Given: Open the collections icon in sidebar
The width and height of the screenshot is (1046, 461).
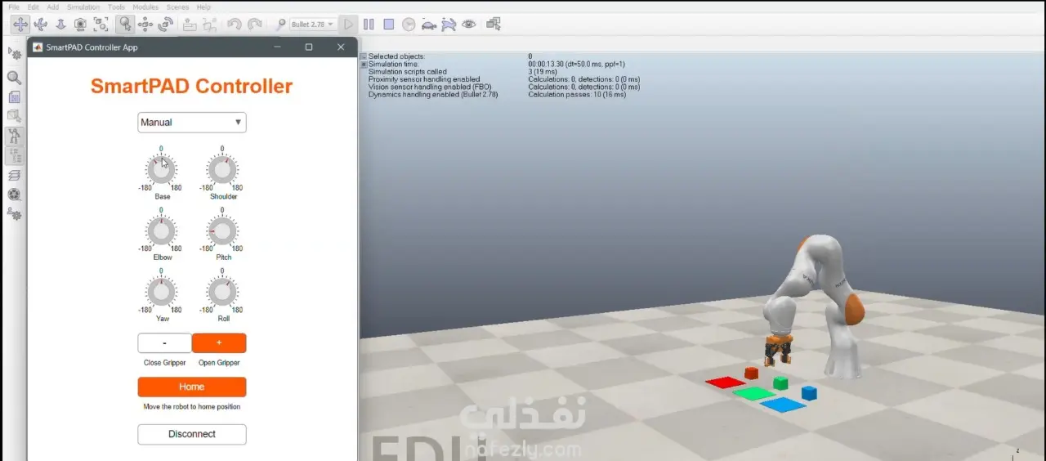Looking at the screenshot, I should click(14, 117).
